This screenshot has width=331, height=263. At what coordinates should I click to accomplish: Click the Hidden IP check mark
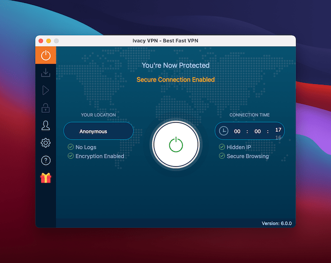tap(222, 147)
